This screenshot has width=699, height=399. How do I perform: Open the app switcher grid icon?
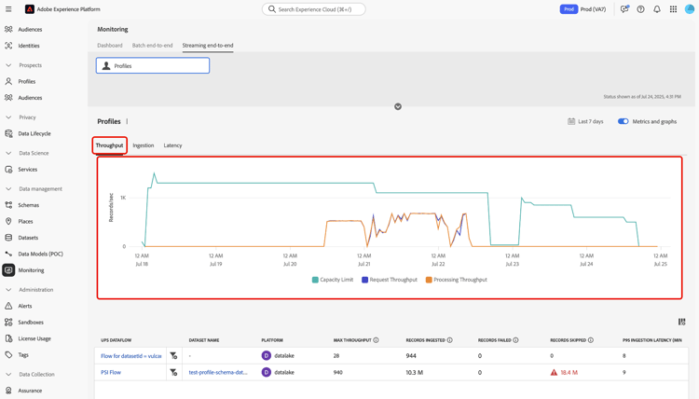(673, 9)
